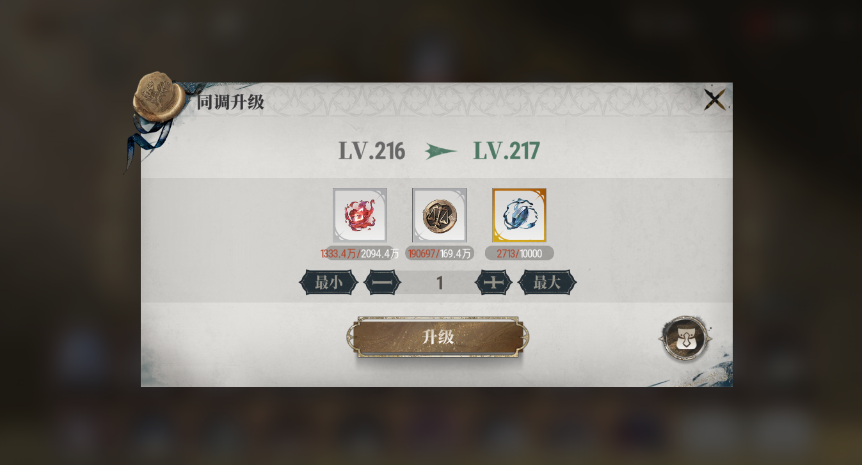The image size is (862, 465).
Task: Click the current level LV.216 text
Action: click(372, 151)
